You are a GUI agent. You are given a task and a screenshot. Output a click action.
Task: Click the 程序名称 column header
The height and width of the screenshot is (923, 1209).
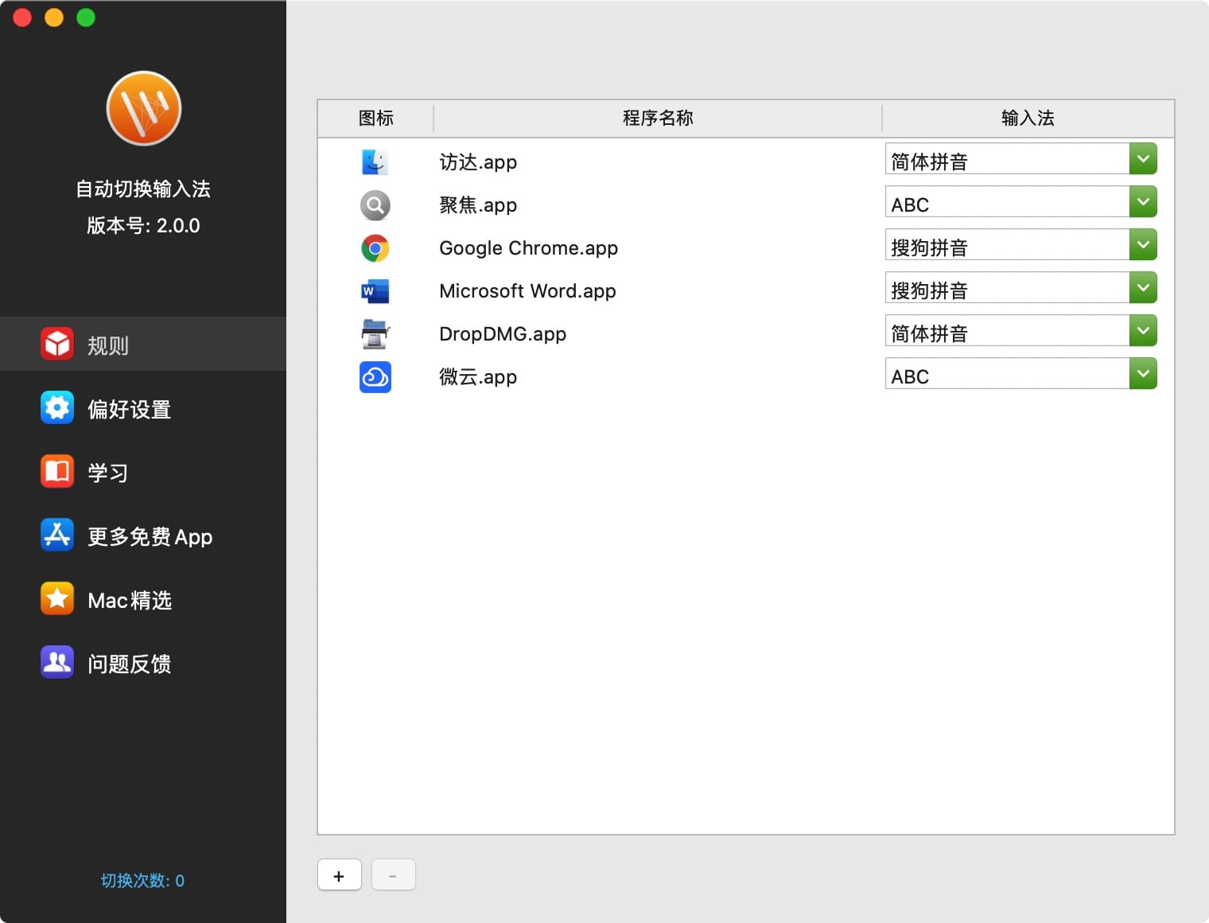(x=658, y=119)
